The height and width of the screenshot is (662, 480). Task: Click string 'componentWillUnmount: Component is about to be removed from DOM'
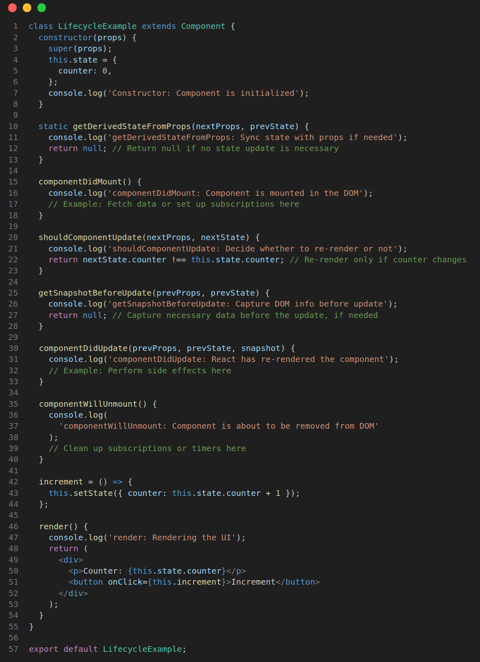click(219, 426)
